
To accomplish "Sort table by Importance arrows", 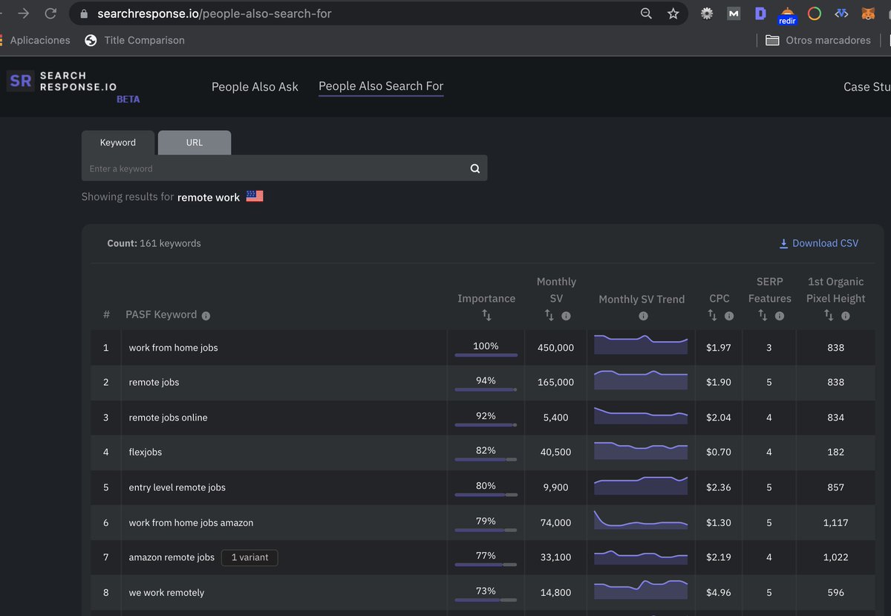I will coord(486,315).
